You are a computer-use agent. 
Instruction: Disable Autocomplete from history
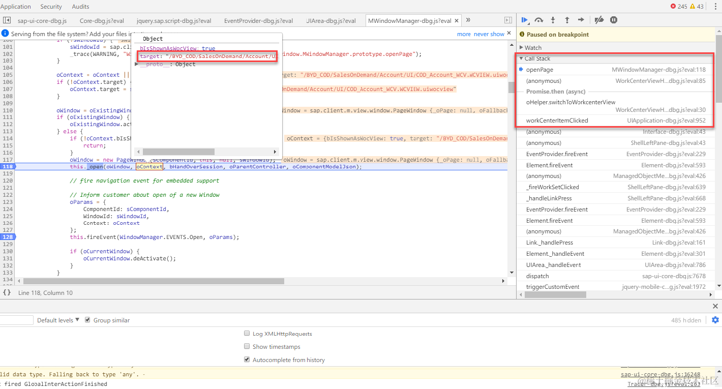[x=247, y=360]
